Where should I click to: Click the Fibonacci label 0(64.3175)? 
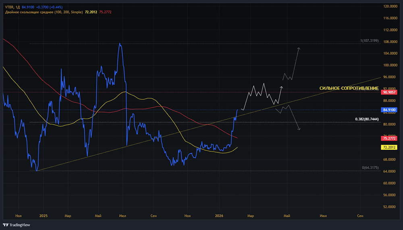(x=370, y=167)
